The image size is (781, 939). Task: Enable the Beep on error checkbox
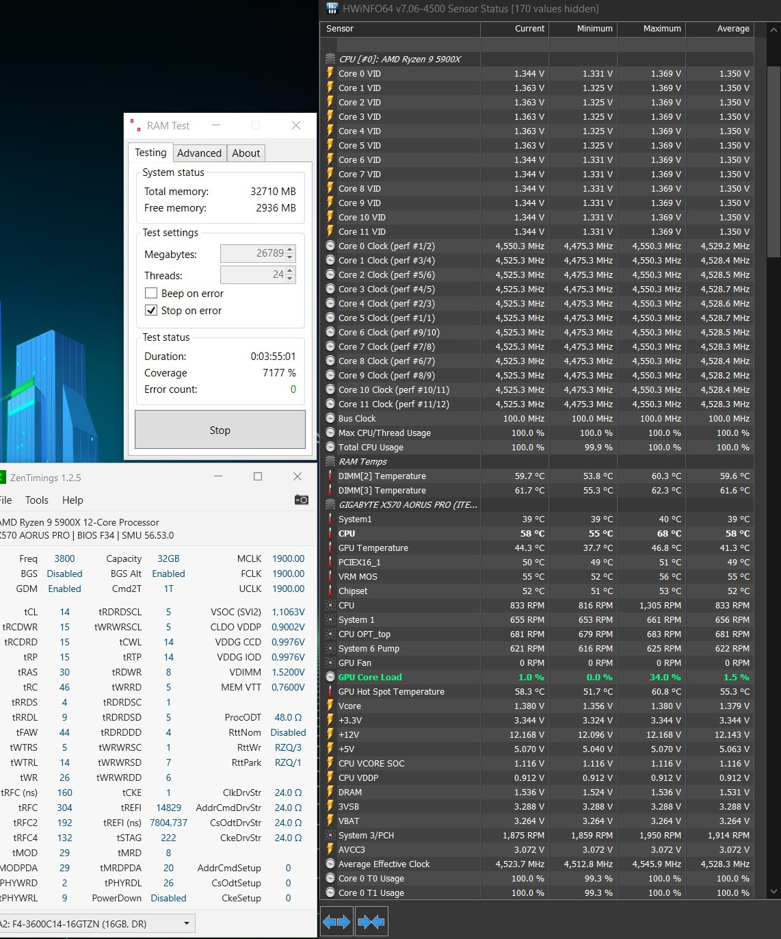151,293
